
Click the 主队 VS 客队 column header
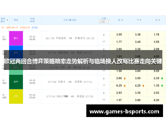click(70, 20)
